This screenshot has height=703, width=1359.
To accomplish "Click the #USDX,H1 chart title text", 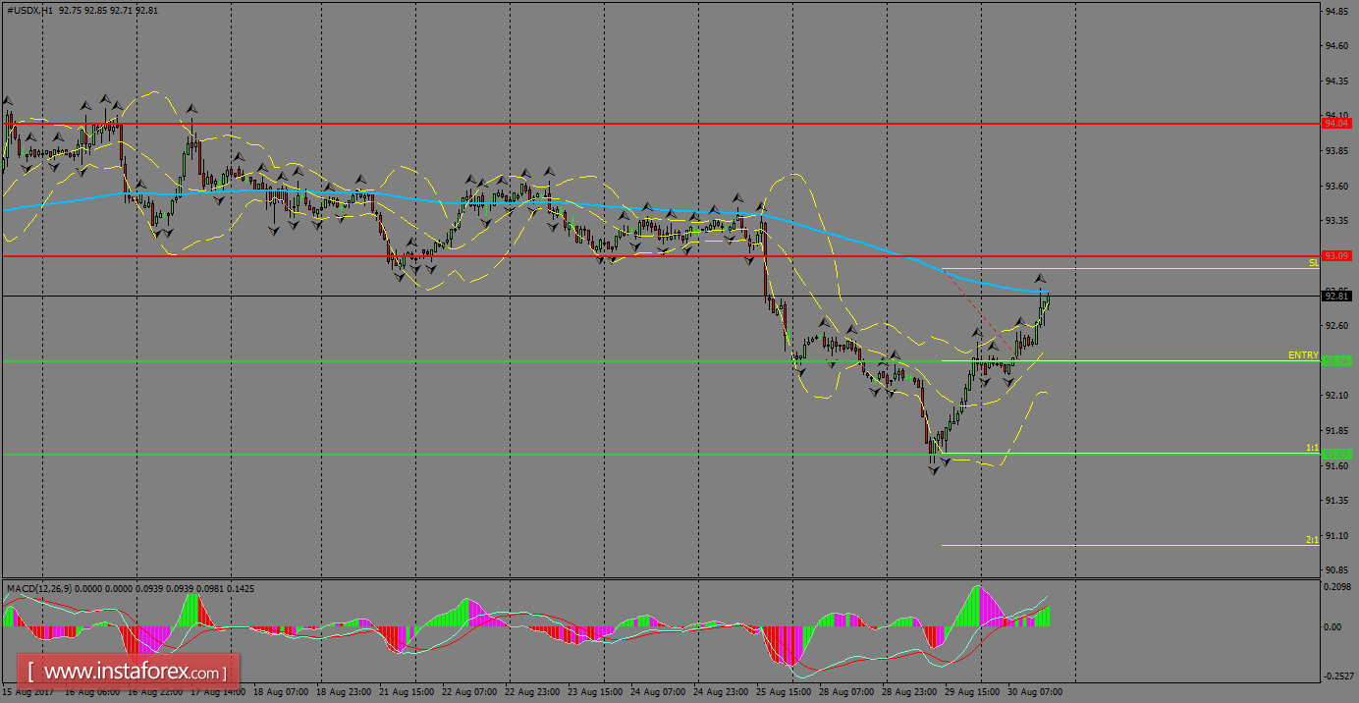I will (x=29, y=11).
